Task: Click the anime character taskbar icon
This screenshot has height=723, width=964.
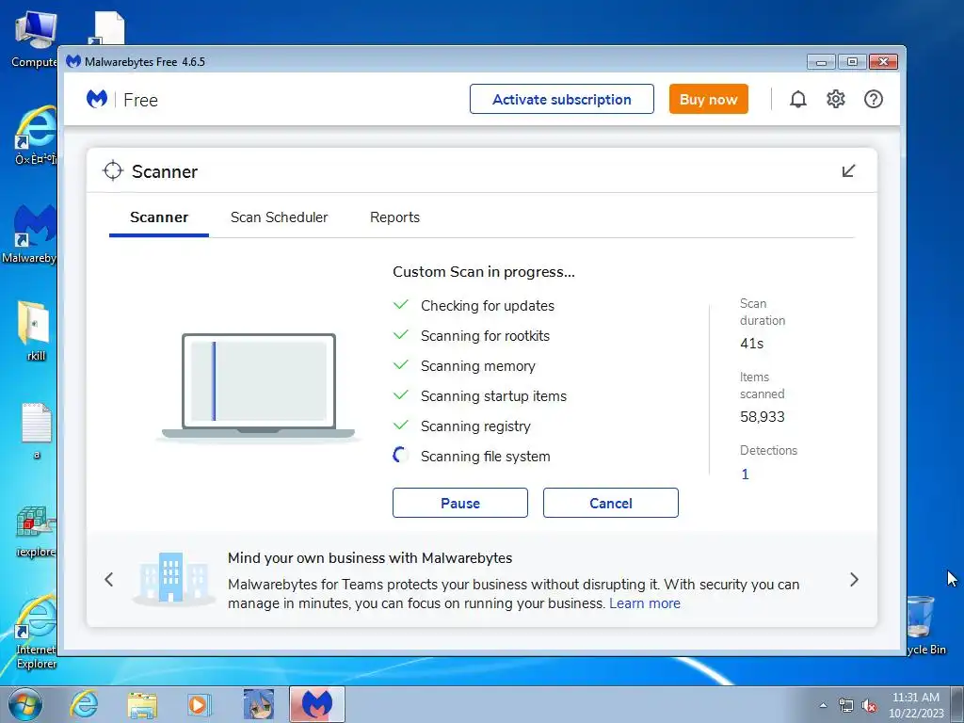Action: tap(258, 704)
